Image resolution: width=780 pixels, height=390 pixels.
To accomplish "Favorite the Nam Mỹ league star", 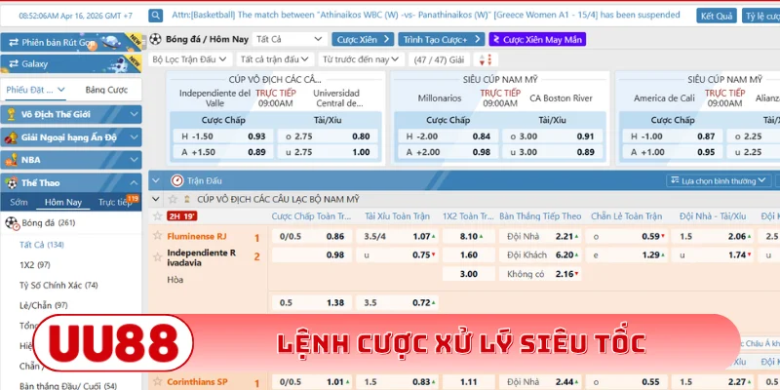I will [x=173, y=200].
